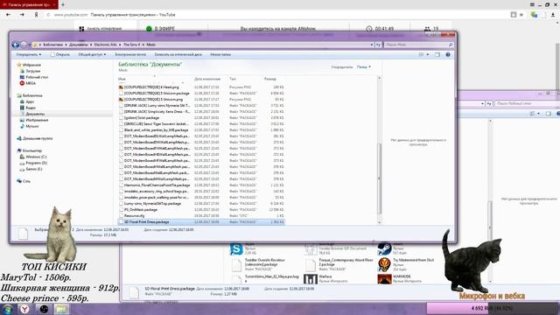Select Компьютер in the navigation pane

pos(32,150)
